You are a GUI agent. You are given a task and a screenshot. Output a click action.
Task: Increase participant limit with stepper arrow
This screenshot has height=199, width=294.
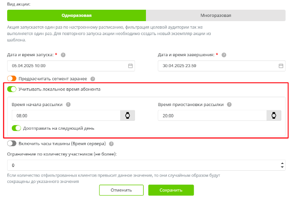coord(281,163)
